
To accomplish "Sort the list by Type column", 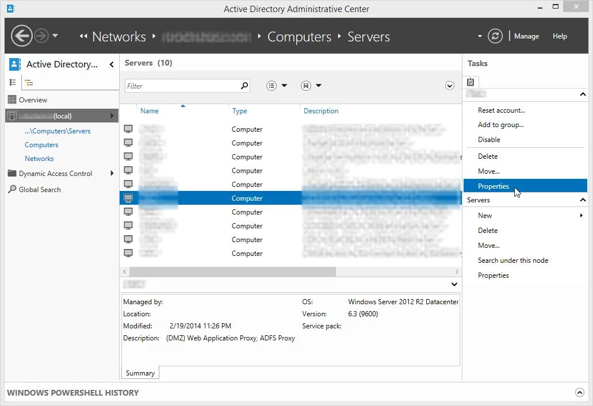I will [x=239, y=111].
